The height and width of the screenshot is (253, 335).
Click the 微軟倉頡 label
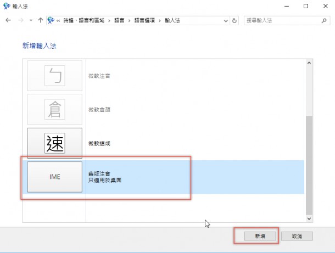(99, 110)
